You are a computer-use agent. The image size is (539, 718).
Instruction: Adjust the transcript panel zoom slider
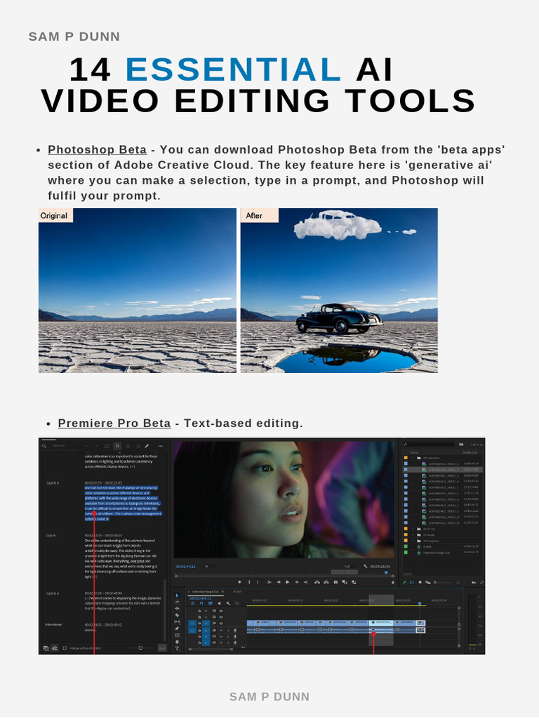pos(140,648)
